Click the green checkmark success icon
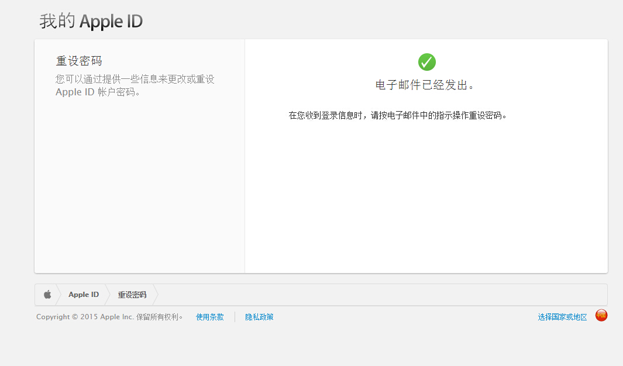623x366 pixels. point(426,62)
